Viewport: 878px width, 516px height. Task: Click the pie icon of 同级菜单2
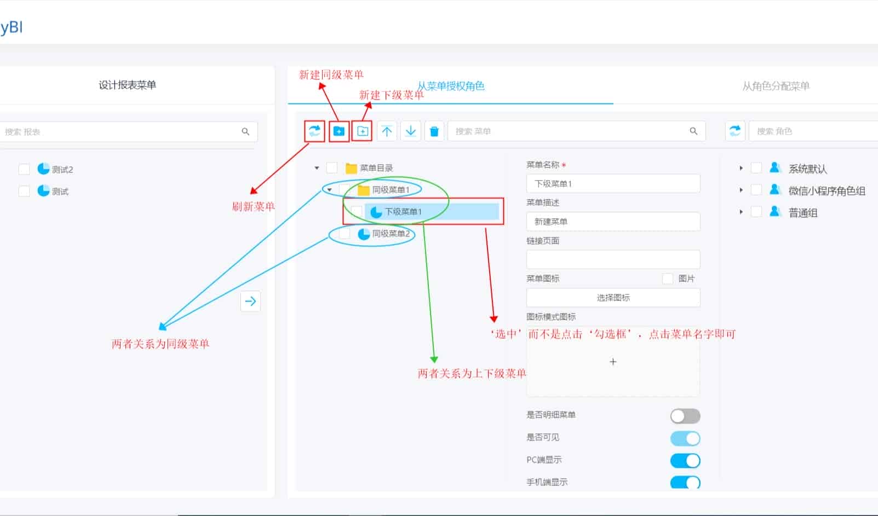click(x=364, y=234)
